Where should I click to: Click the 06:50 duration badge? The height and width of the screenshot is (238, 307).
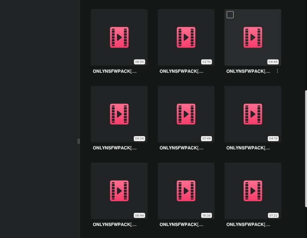pyautogui.click(x=139, y=62)
